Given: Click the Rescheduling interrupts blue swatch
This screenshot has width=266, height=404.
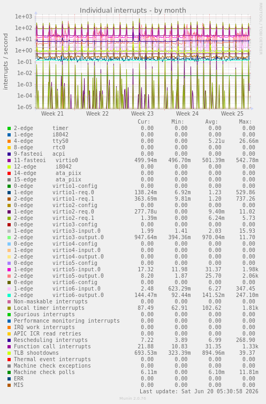Looking at the screenshot, I should 9,340.
